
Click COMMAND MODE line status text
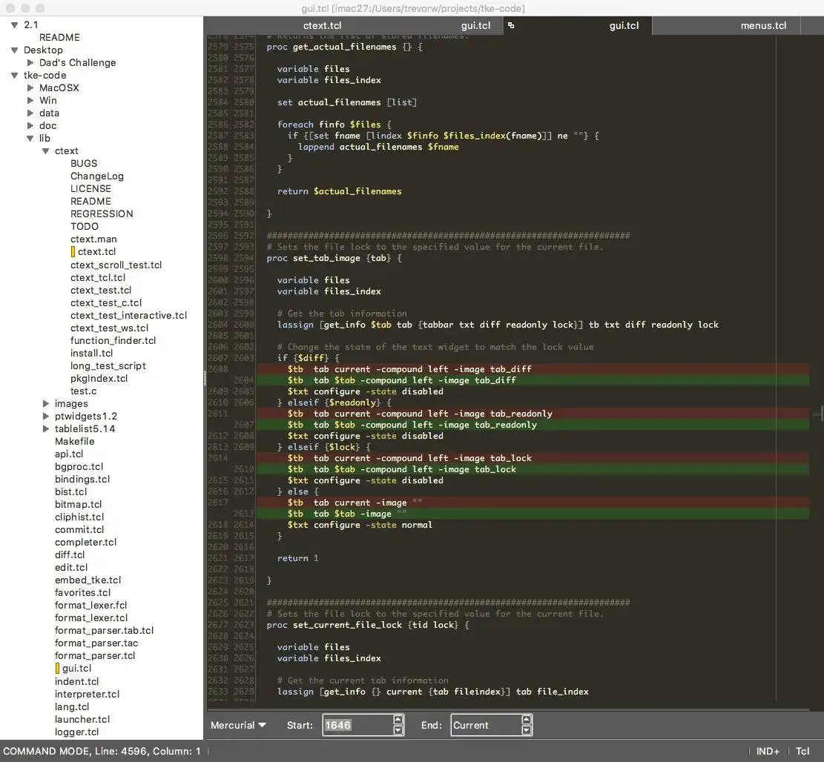coord(102,751)
